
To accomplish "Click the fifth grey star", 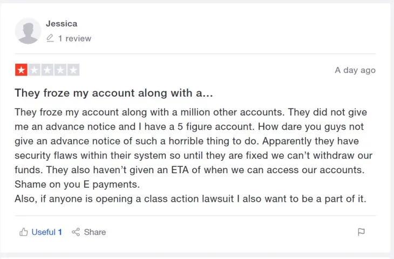I will tap(73, 70).
